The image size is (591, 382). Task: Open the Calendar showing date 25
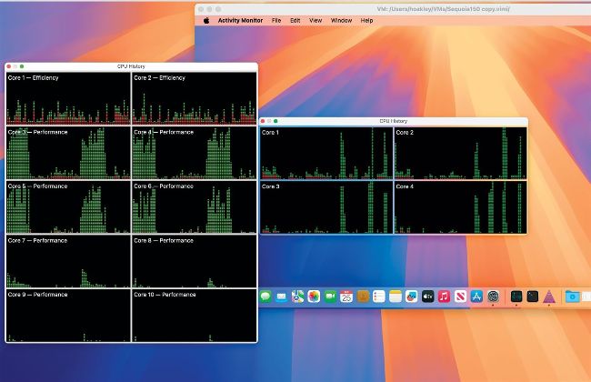[346, 297]
